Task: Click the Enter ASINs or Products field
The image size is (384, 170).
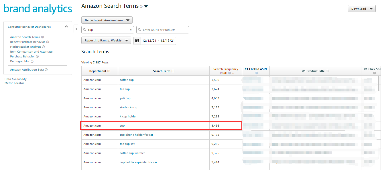Action: click(x=163, y=30)
